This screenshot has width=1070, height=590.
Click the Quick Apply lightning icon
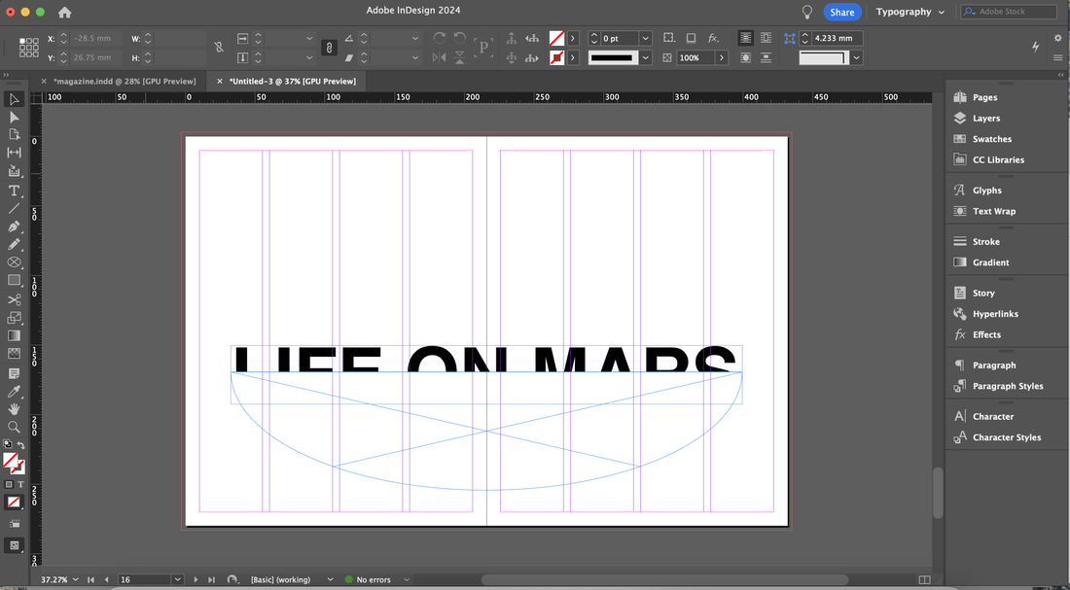(1036, 47)
